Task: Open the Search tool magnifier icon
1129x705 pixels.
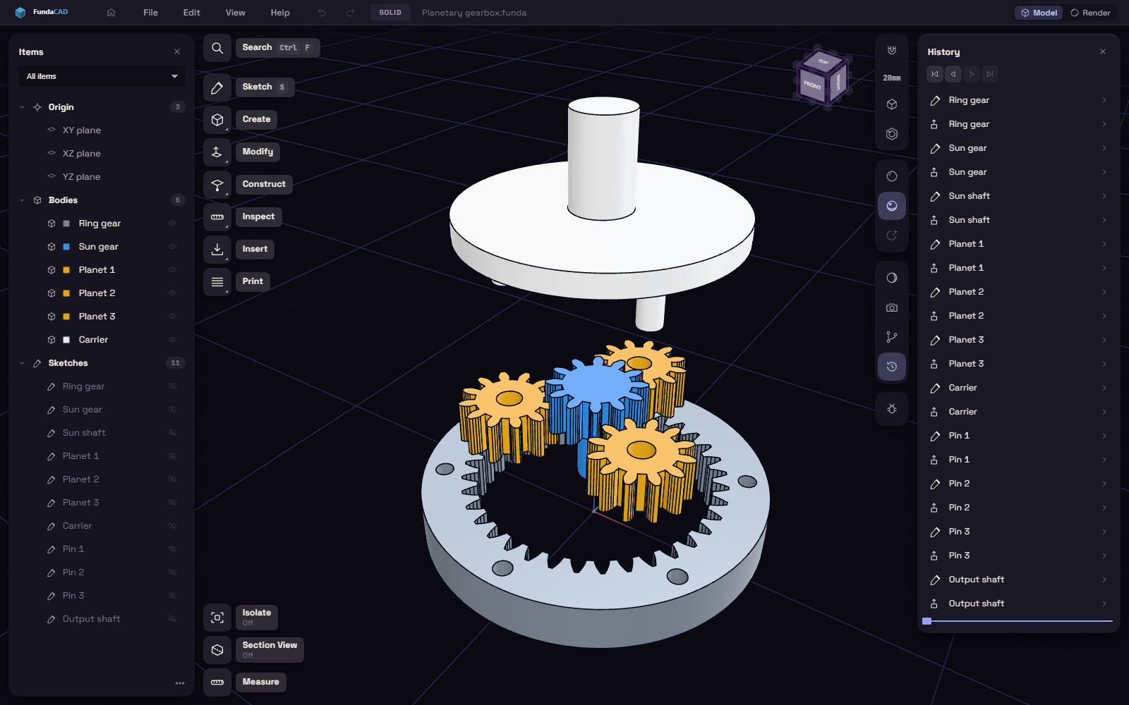Action: tap(217, 48)
